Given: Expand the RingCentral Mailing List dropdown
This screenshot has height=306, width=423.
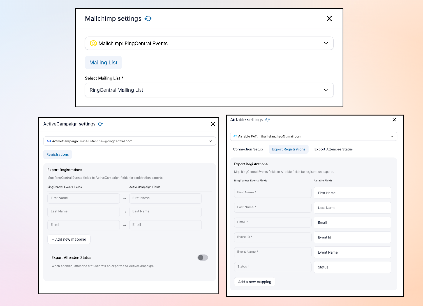Looking at the screenshot, I should pyautogui.click(x=209, y=90).
